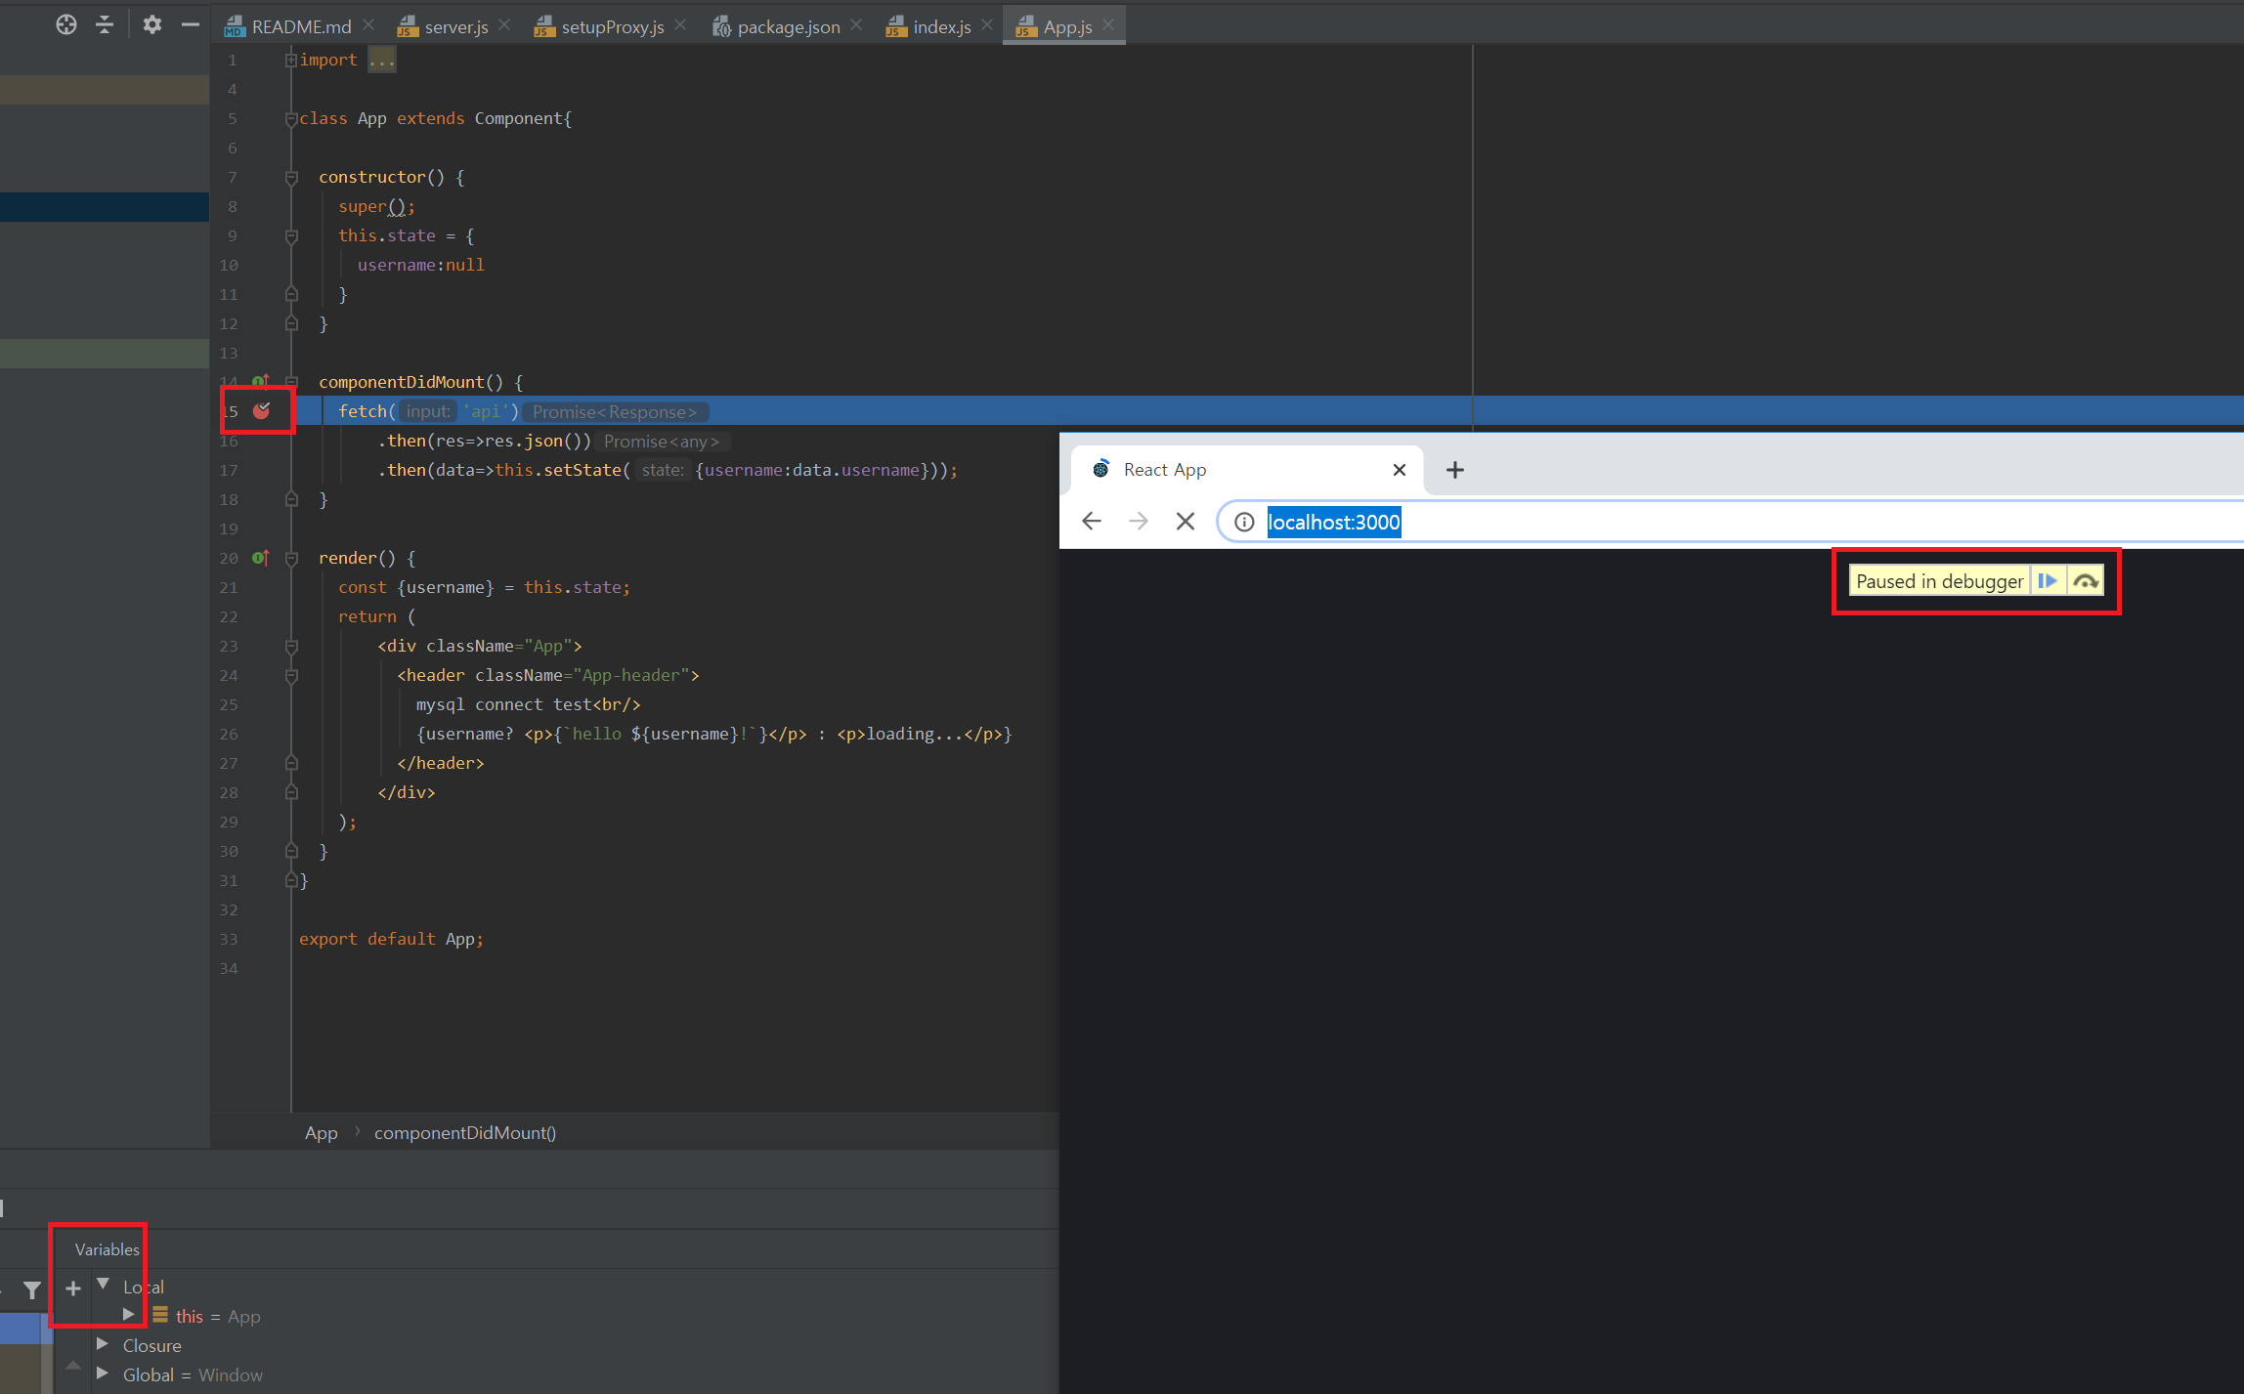Click the settings gear in the debug toolbar
The width and height of the screenshot is (2244, 1394).
[x=152, y=24]
